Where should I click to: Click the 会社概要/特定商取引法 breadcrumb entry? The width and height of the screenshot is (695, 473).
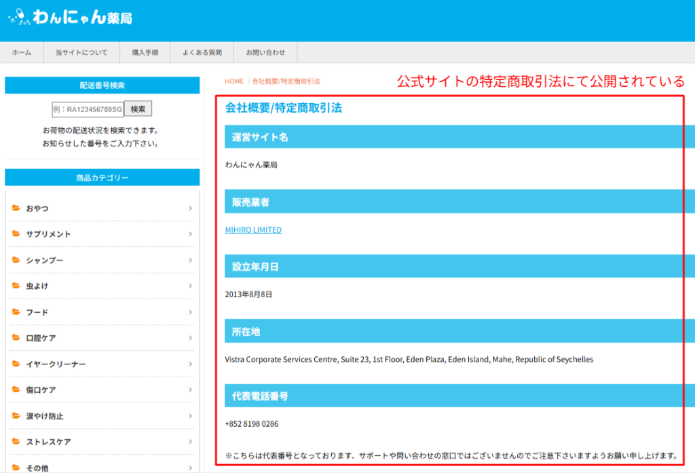[286, 81]
